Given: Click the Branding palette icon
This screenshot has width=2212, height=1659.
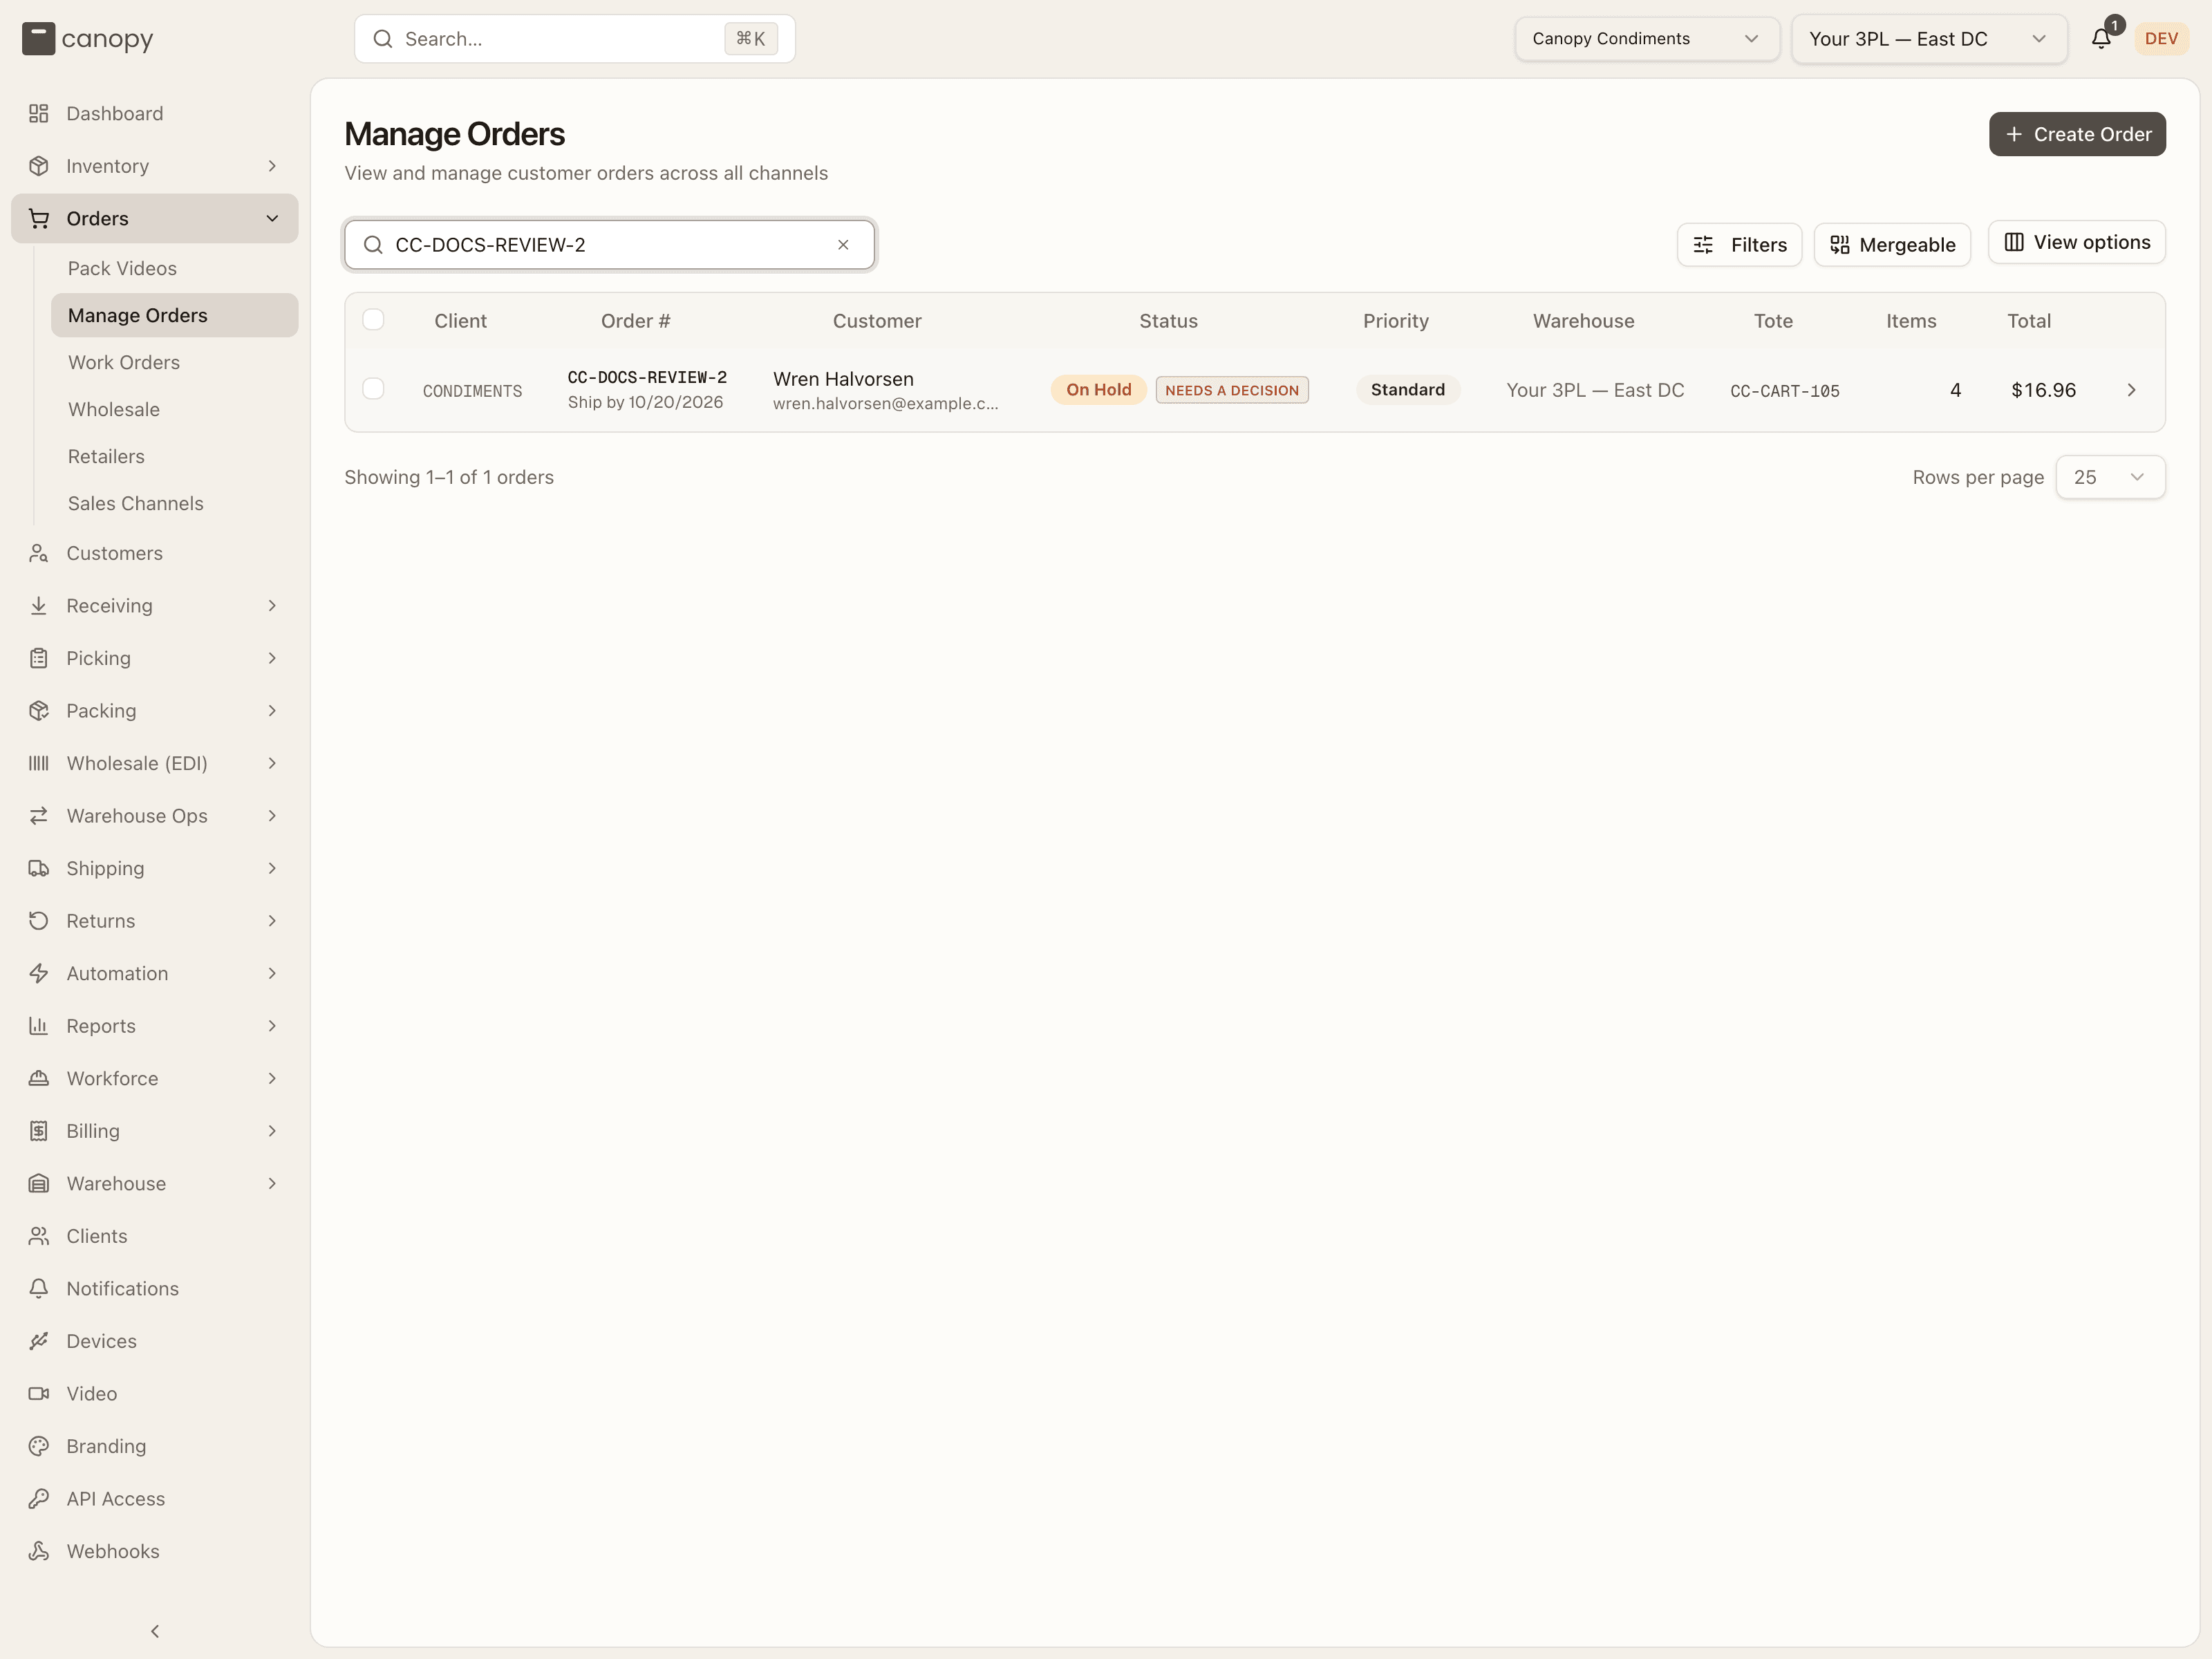Looking at the screenshot, I should click(x=39, y=1446).
